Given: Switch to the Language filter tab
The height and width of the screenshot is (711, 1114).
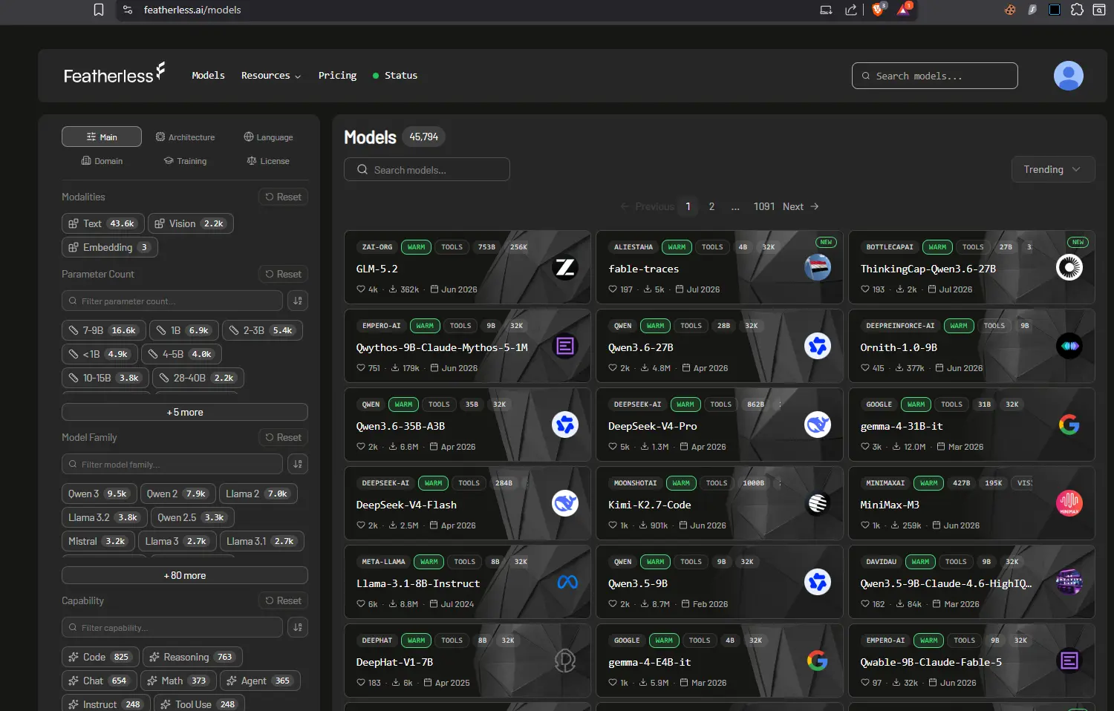Looking at the screenshot, I should pos(268,137).
